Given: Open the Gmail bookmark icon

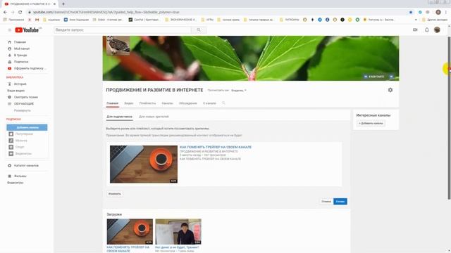Looking at the screenshot, I should (37, 20).
